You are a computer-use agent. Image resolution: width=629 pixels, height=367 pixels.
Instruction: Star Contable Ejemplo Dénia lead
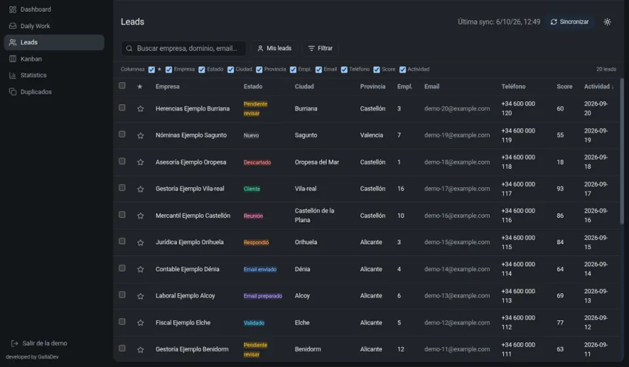pyautogui.click(x=140, y=270)
